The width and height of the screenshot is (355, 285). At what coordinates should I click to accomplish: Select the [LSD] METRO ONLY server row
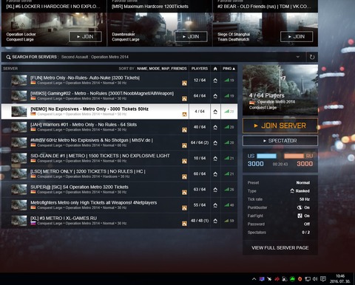click(119, 174)
